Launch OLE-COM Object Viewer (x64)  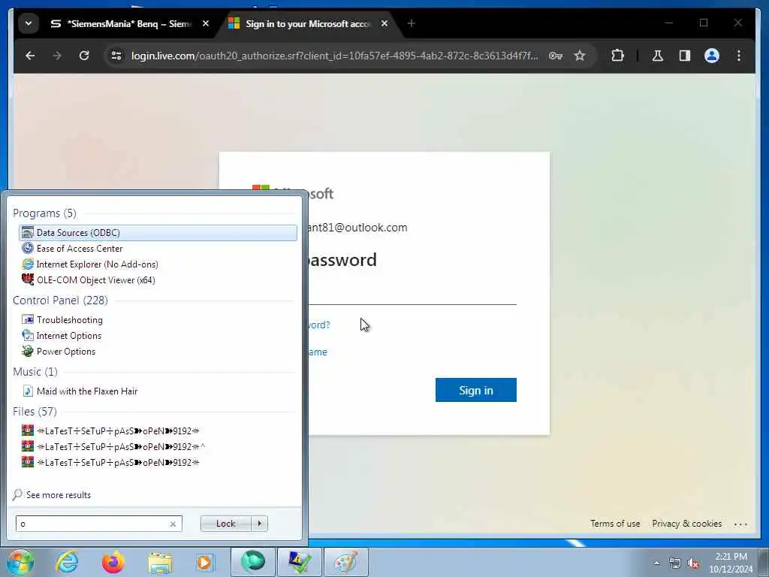coord(158,279)
